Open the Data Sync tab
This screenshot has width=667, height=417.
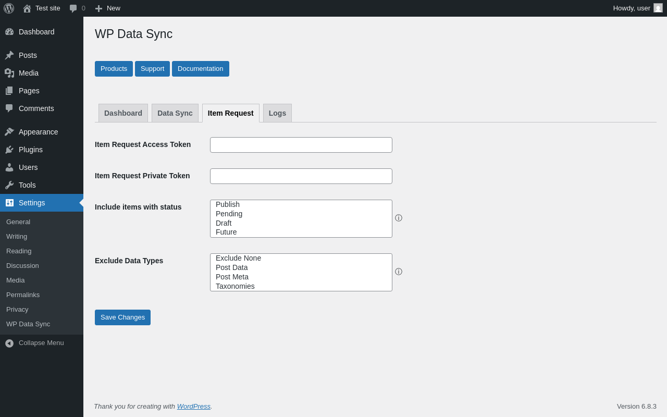[175, 113]
